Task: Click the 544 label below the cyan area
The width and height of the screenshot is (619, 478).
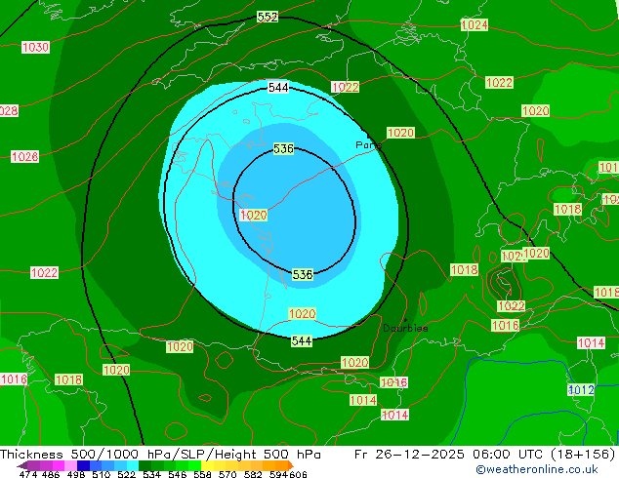Action: point(302,340)
